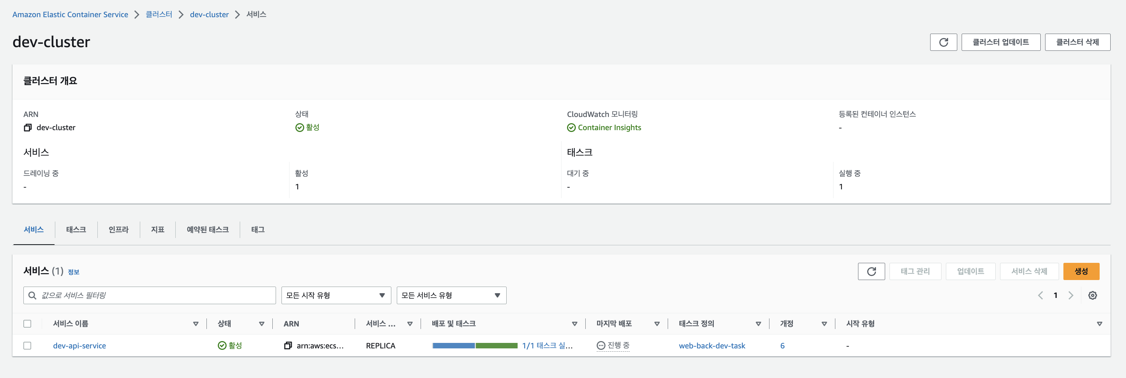
Task: Click the Container Insights link
Action: (x=609, y=128)
